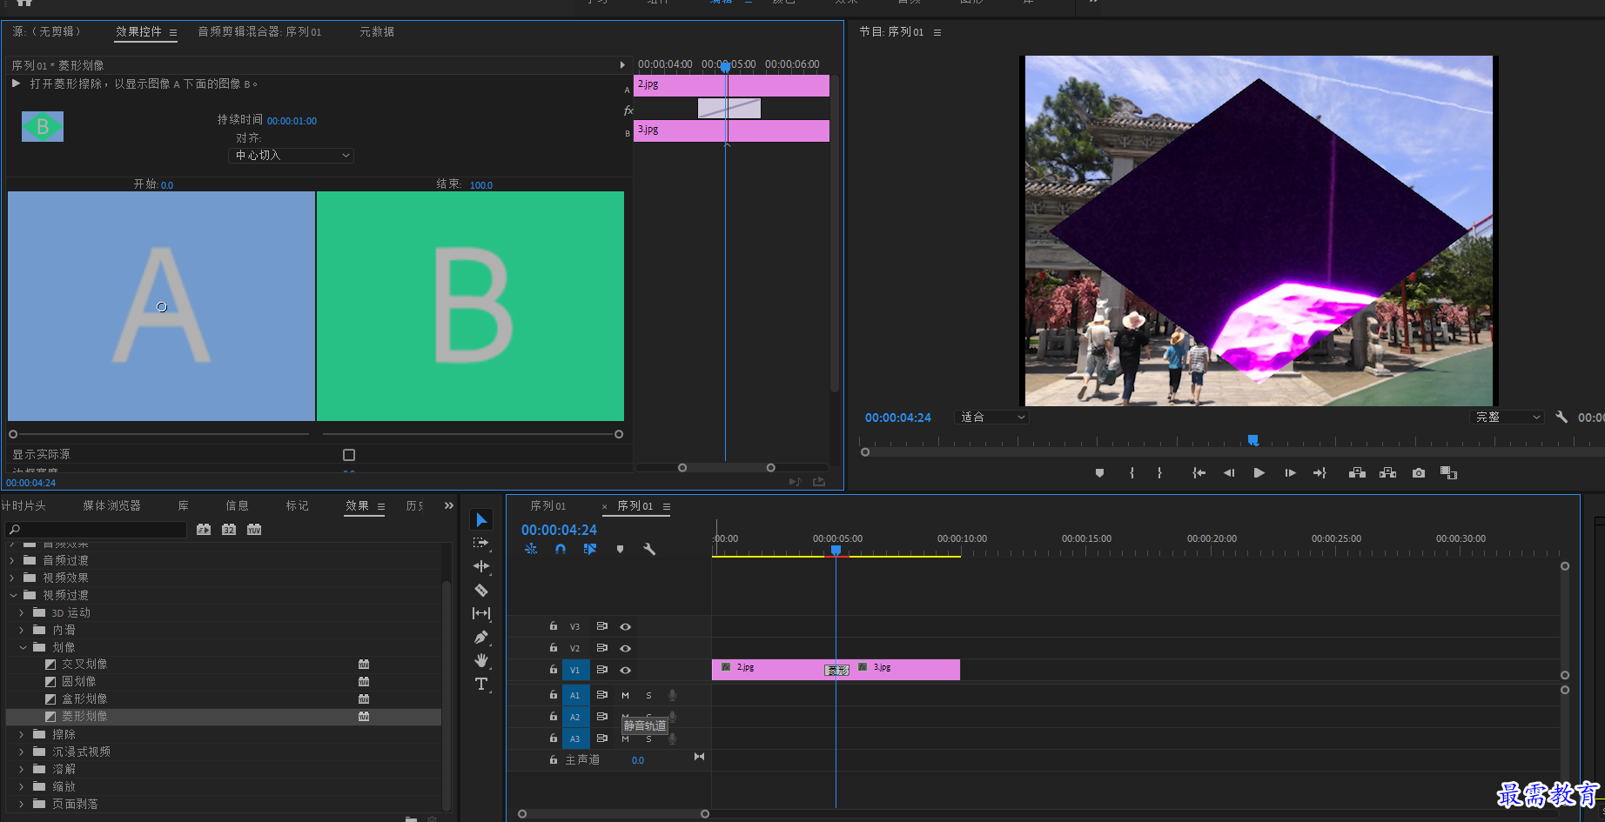Click the Extract button in the Program monitor
The height and width of the screenshot is (822, 1605).
tap(1388, 473)
